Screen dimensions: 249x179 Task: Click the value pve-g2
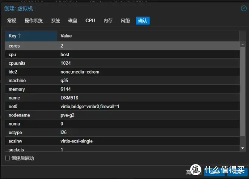pyautogui.click(x=67, y=115)
